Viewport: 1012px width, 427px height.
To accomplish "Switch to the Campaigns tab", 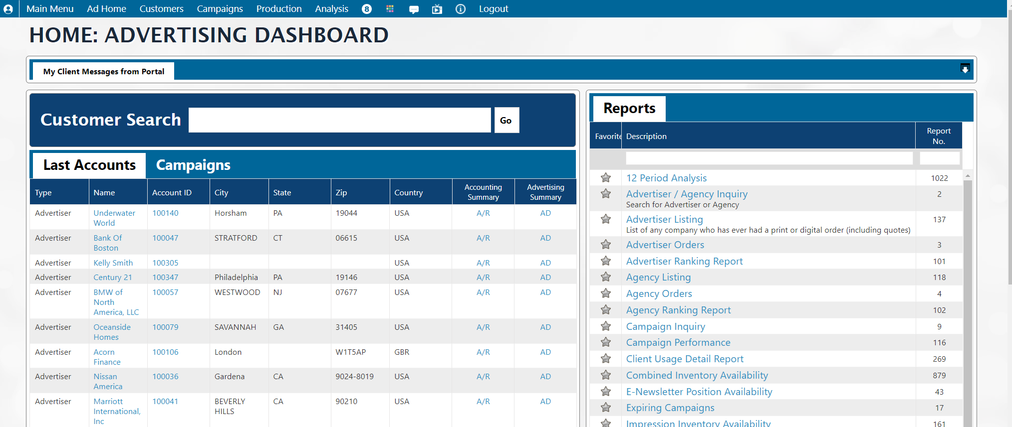I will tap(193, 165).
